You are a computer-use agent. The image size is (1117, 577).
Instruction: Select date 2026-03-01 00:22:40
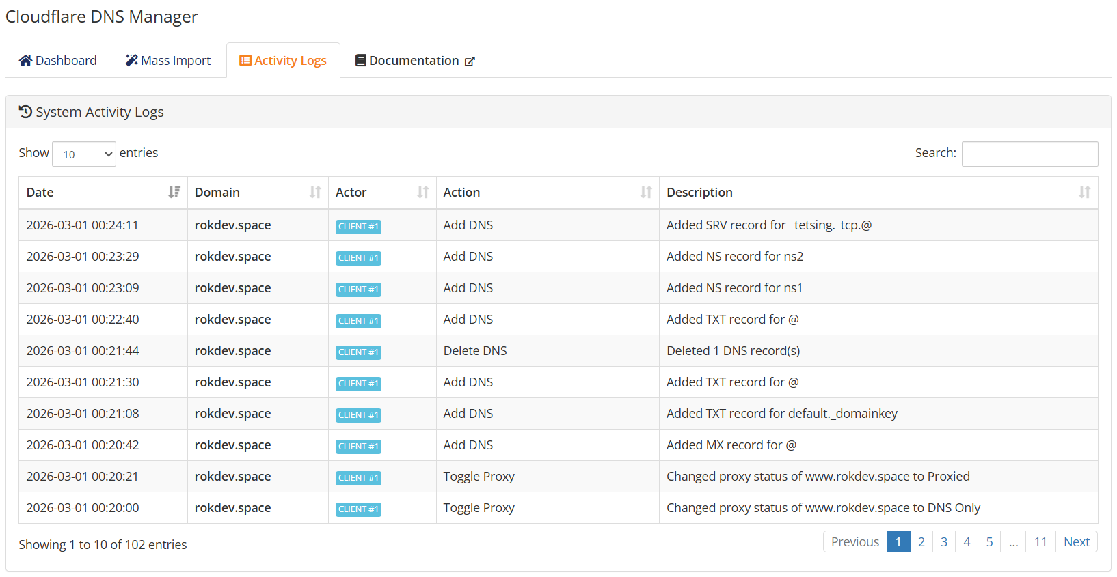tap(83, 319)
